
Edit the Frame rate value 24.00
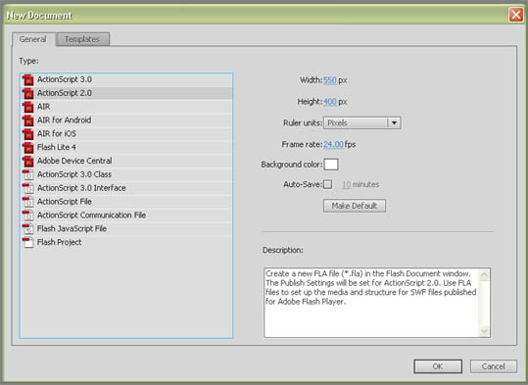(x=333, y=145)
